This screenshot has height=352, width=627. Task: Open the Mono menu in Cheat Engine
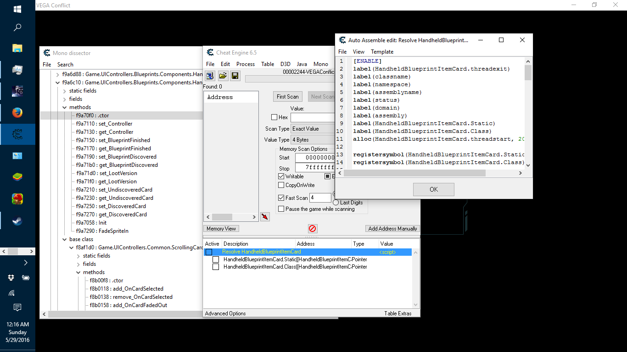[320, 64]
